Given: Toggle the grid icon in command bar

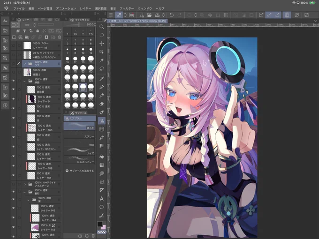Looking at the screenshot, I should (x=226, y=15).
